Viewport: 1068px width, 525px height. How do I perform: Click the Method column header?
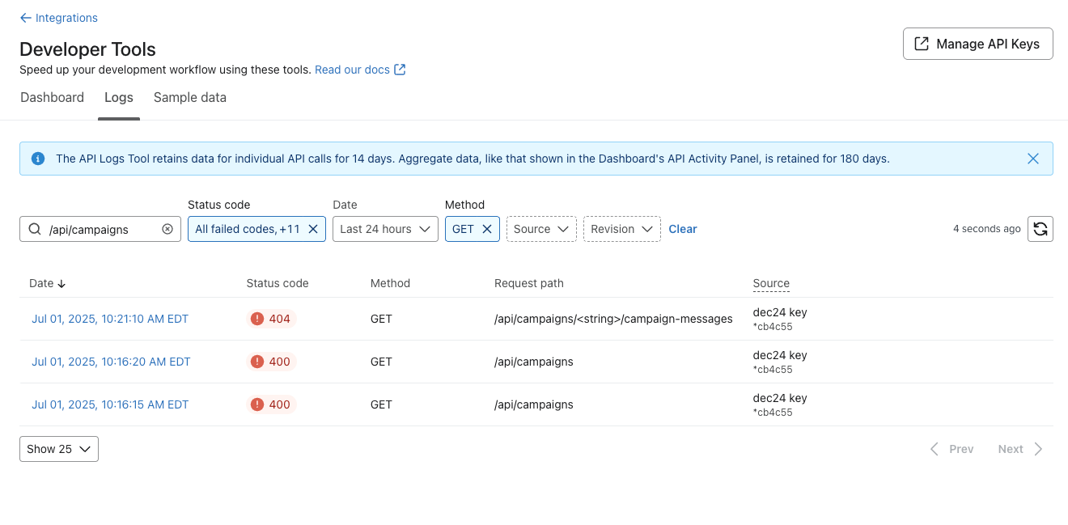coord(390,283)
